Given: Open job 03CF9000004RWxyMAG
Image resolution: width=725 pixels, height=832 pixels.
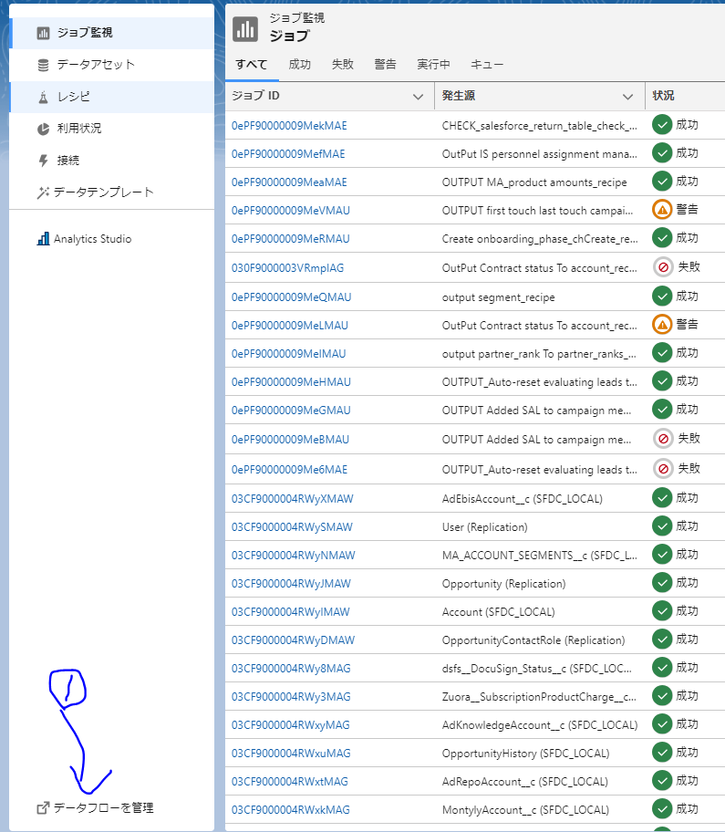Looking at the screenshot, I should [x=291, y=725].
